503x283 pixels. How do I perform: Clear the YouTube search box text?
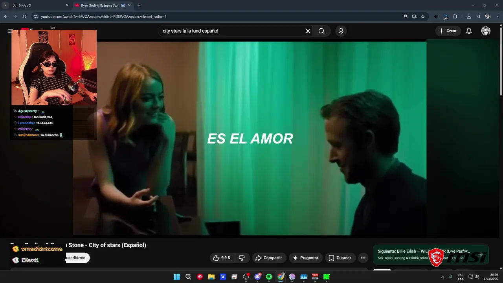(308, 31)
